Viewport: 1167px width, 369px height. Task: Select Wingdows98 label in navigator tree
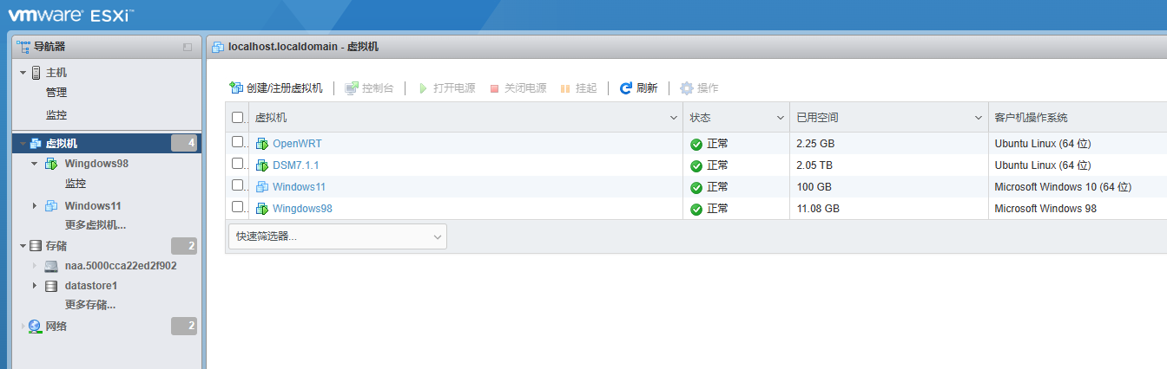pos(96,163)
